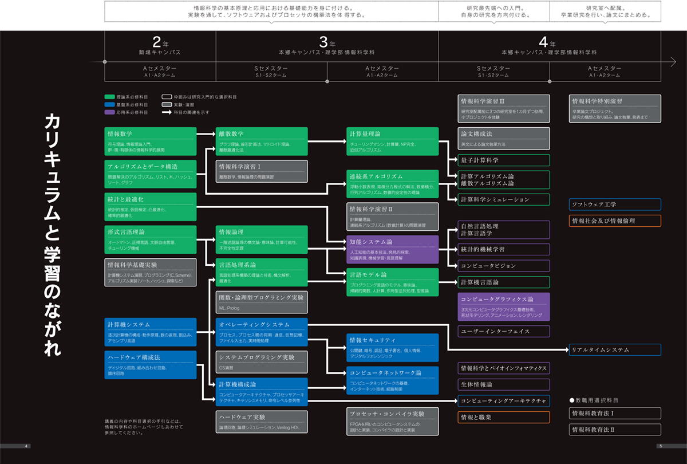Click the 生体情報論 elective box

click(504, 384)
